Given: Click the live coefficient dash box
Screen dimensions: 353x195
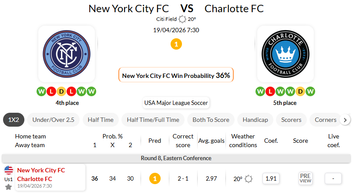Looking at the screenshot, I should pyautogui.click(x=333, y=178).
